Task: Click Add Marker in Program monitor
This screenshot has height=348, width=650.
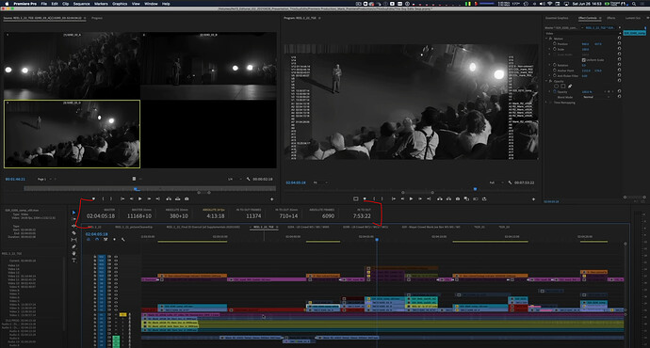Action: pos(365,199)
